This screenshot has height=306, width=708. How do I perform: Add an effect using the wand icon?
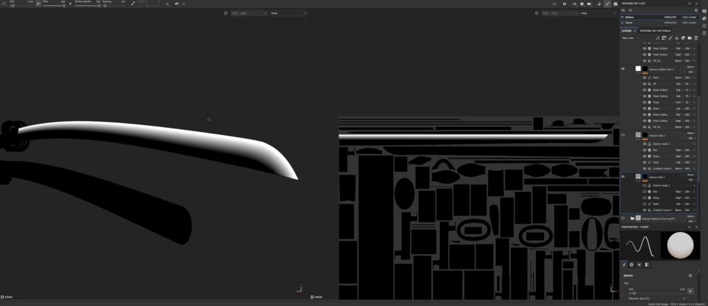coord(658,38)
